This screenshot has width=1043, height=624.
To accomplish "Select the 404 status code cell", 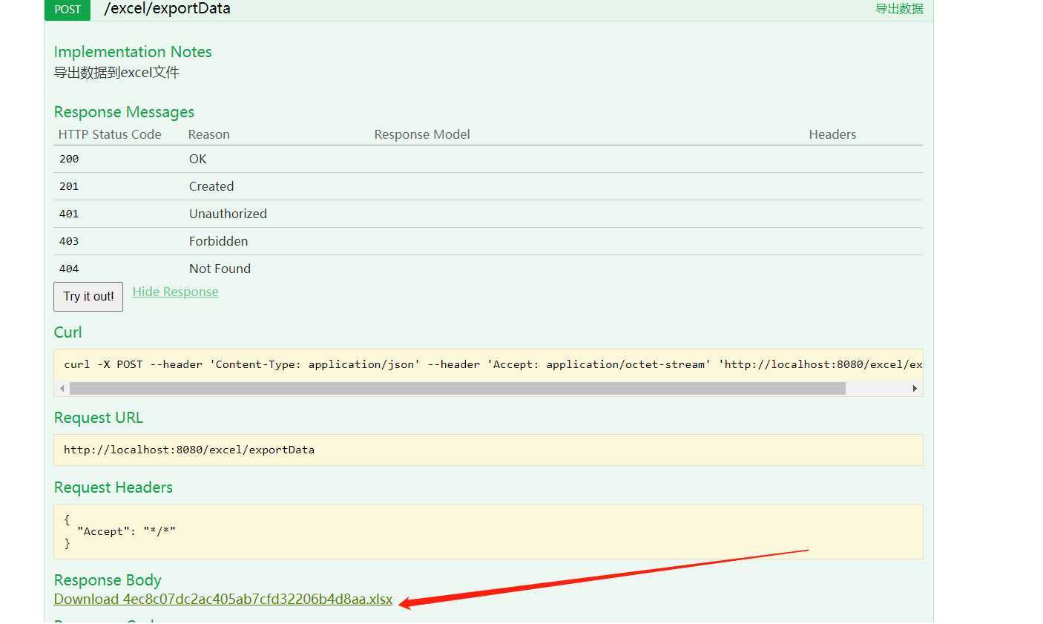I will (x=69, y=269).
